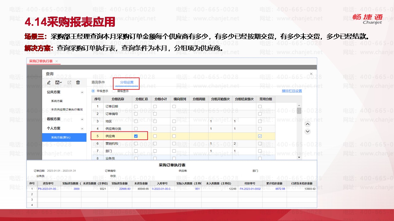Viewport: 394px width, 221px height.
Task: Tick 分组小计 checkbox for 订单日期 row
Action: pyautogui.click(x=155, y=107)
